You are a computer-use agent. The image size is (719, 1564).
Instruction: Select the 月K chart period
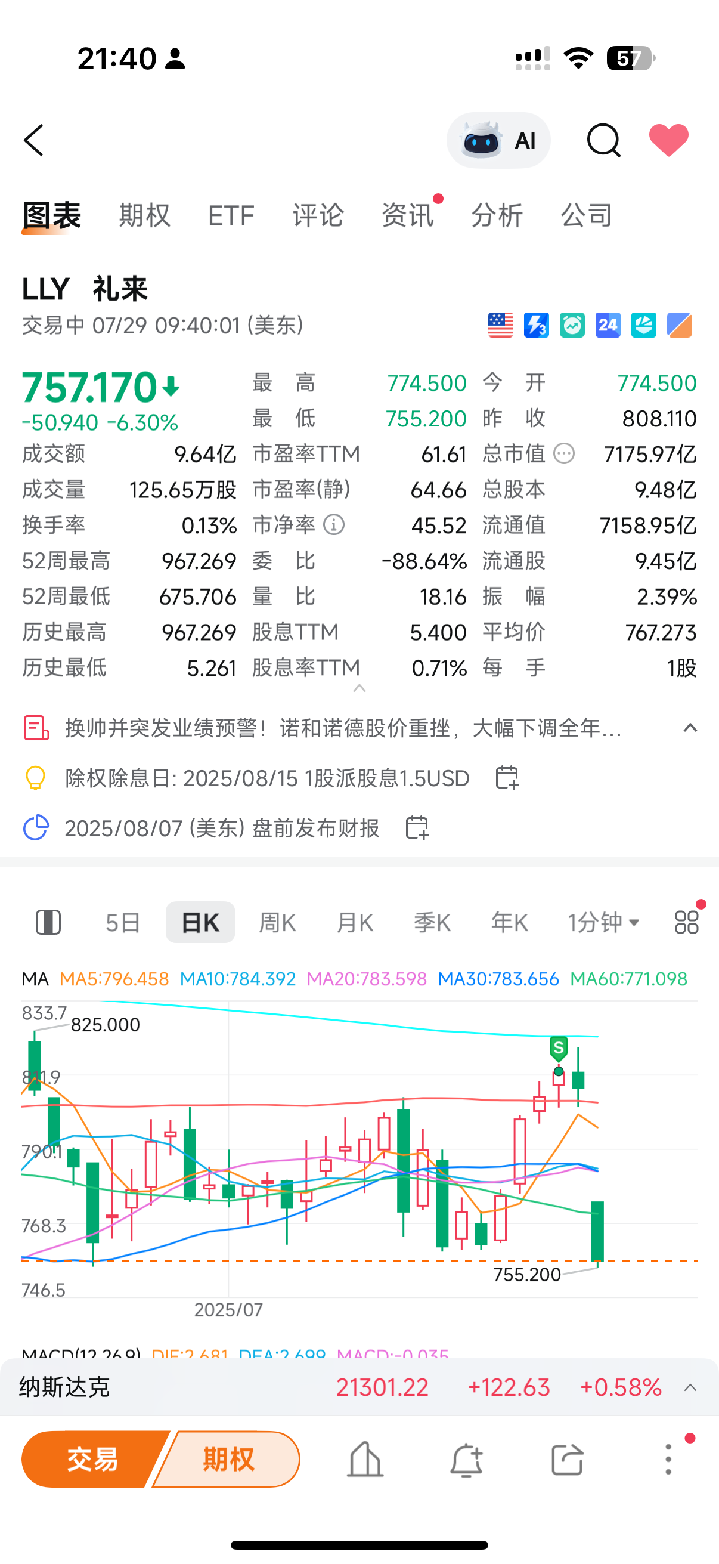(x=355, y=922)
